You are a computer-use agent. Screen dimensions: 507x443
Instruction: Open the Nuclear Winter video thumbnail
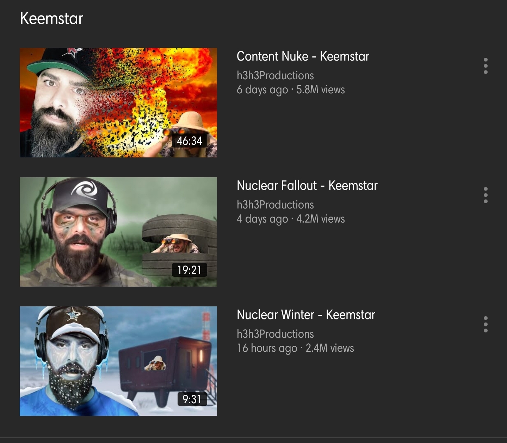[118, 361]
